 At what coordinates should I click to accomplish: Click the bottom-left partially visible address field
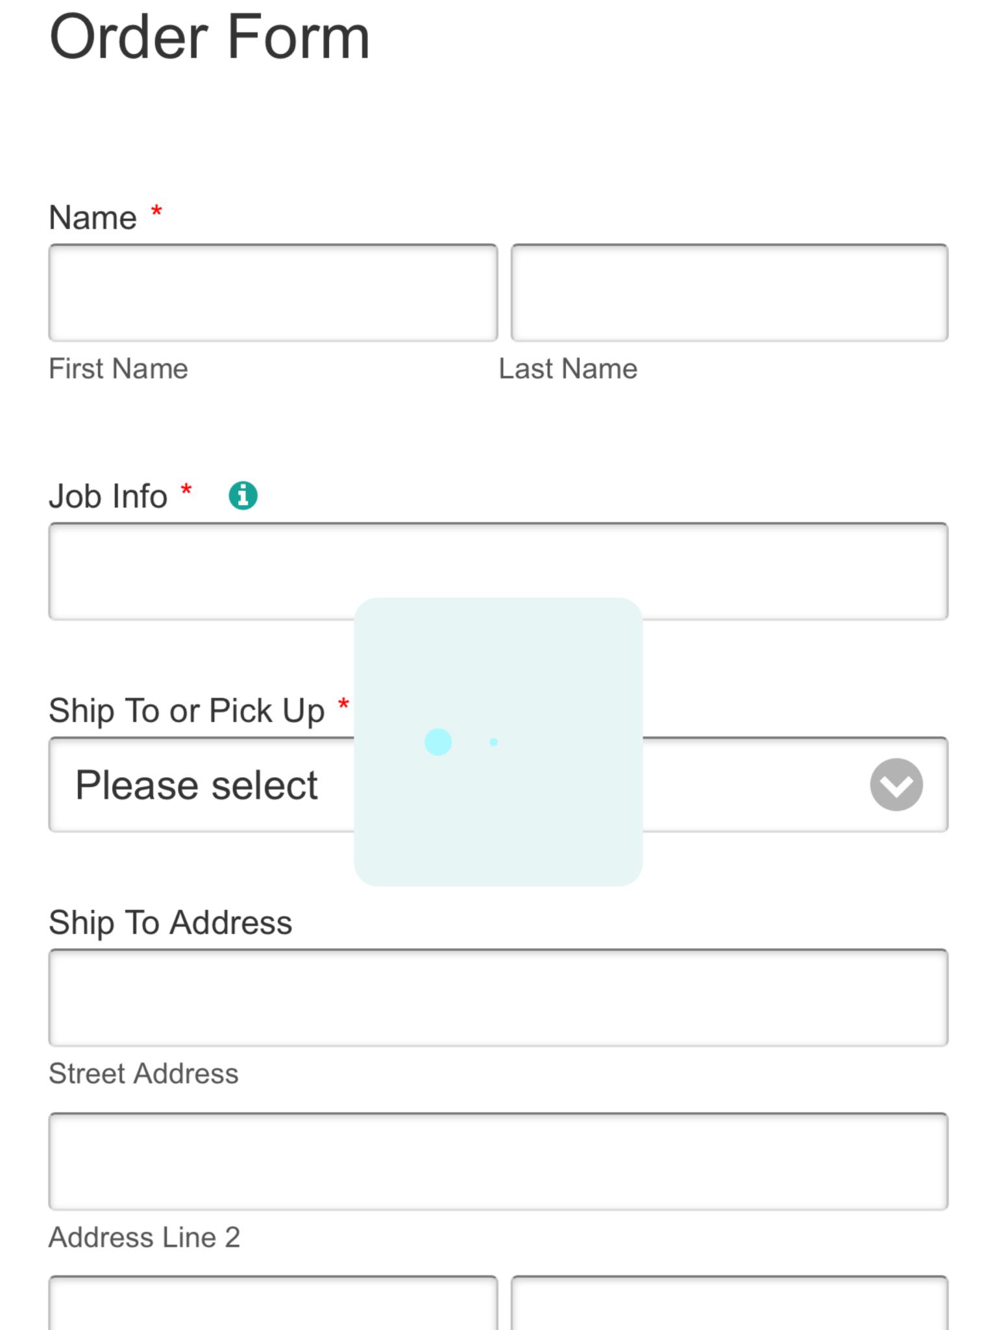(273, 1303)
